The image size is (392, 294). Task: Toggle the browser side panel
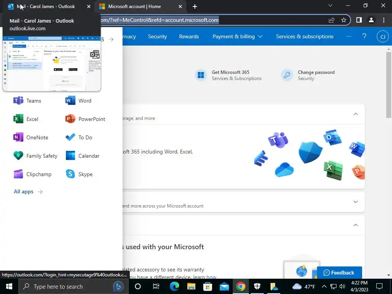[359, 20]
